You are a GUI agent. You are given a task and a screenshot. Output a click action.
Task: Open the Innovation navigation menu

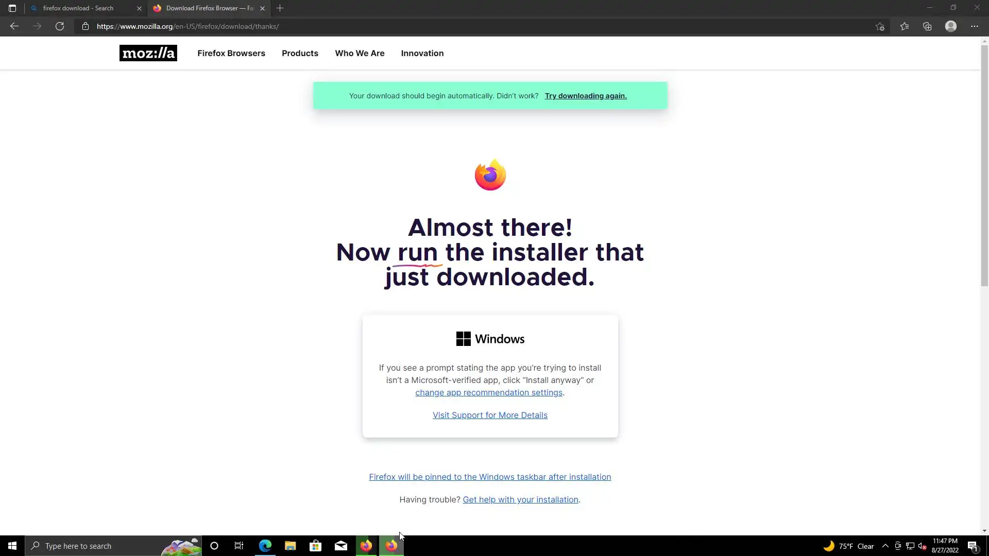coord(422,53)
